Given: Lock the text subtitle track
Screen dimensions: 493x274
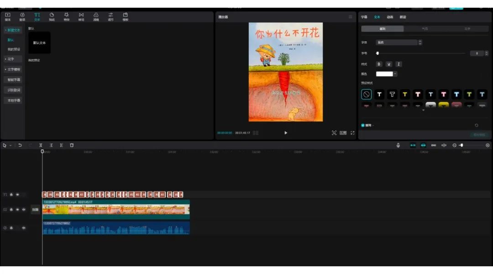Looking at the screenshot, I should pos(11,195).
